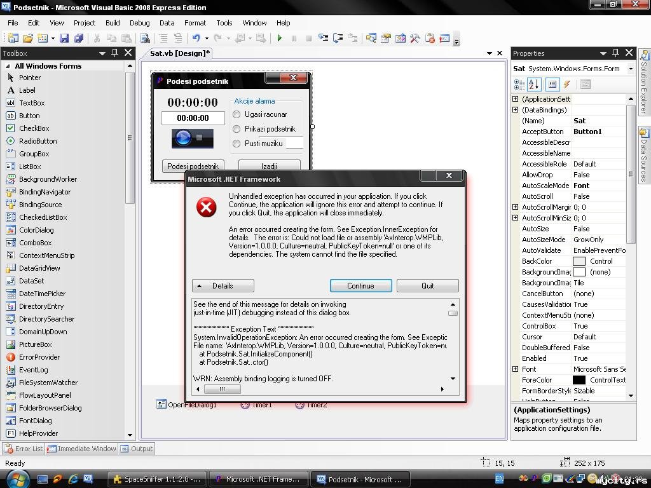The height and width of the screenshot is (488, 651).
Task: Click Continue in the .NET Framework dialog
Action: (361, 285)
